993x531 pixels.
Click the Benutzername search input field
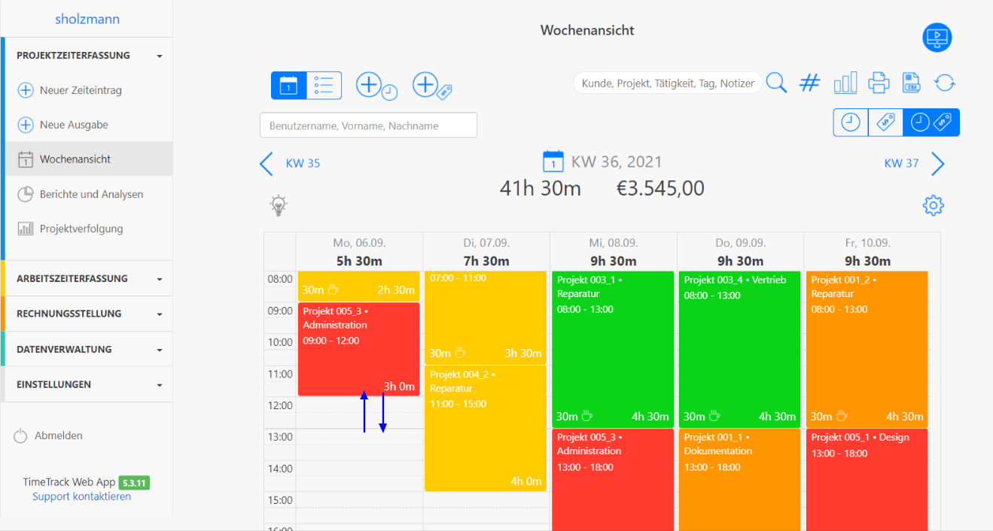[368, 126]
